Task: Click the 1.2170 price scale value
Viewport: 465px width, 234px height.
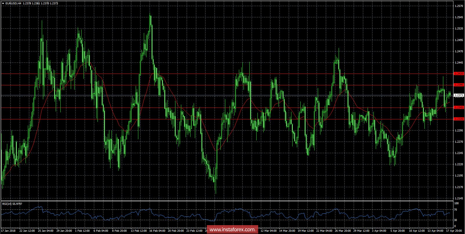Action: 459,187
